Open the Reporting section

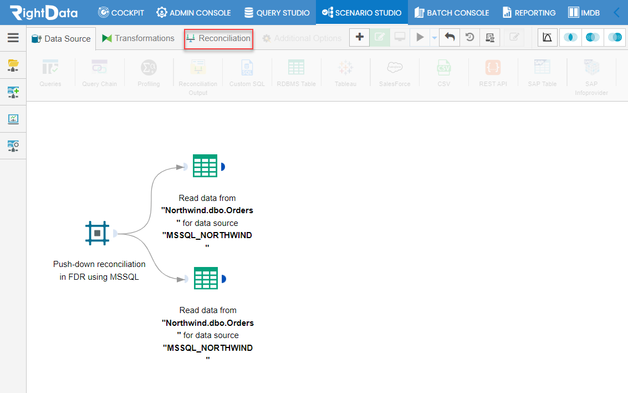[x=529, y=12]
